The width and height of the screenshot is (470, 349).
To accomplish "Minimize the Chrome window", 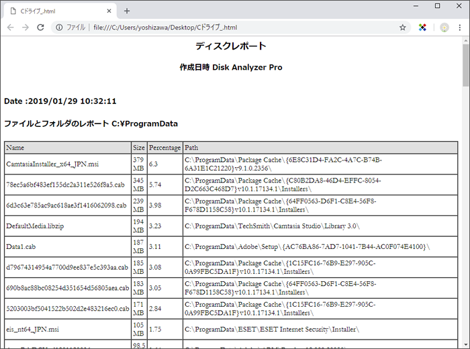I will [416, 6].
